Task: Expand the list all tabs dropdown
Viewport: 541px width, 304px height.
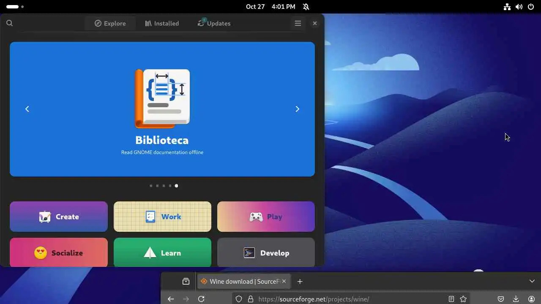Action: [x=532, y=281]
